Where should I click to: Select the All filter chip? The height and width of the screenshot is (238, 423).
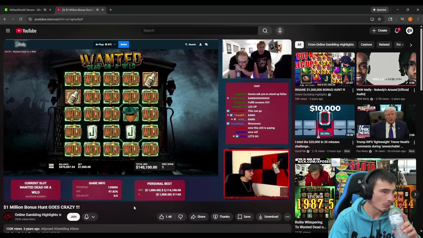tap(299, 45)
